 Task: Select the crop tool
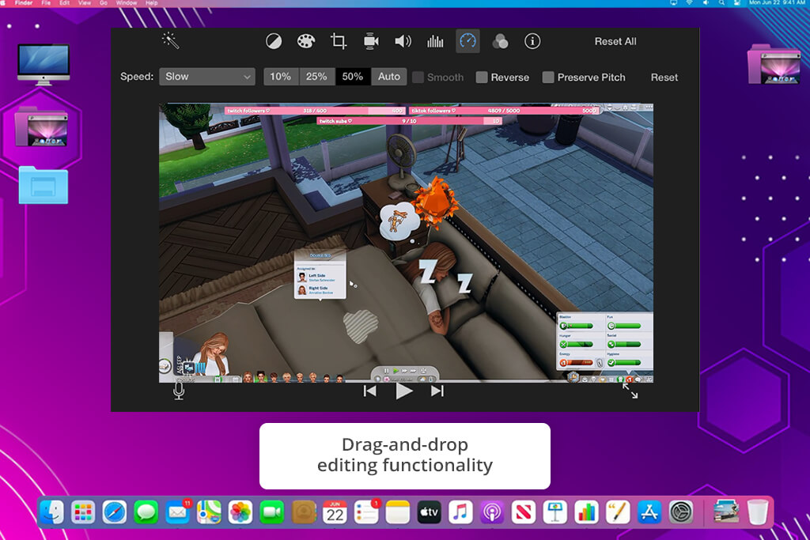[x=339, y=41]
